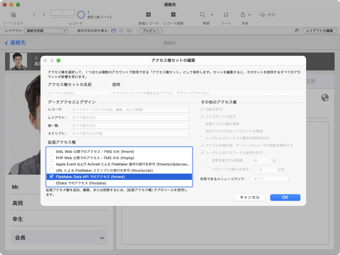340x255 pixels.
Task: Click the キャンセル button
Action: [250, 197]
